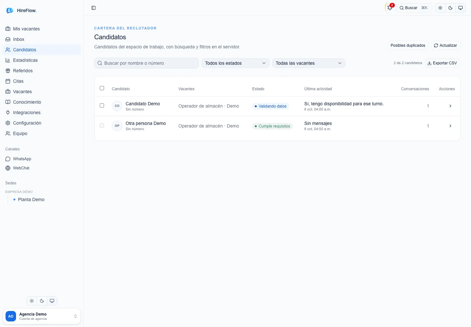Open Configuración settings
This screenshot has height=327, width=471.
42,123
